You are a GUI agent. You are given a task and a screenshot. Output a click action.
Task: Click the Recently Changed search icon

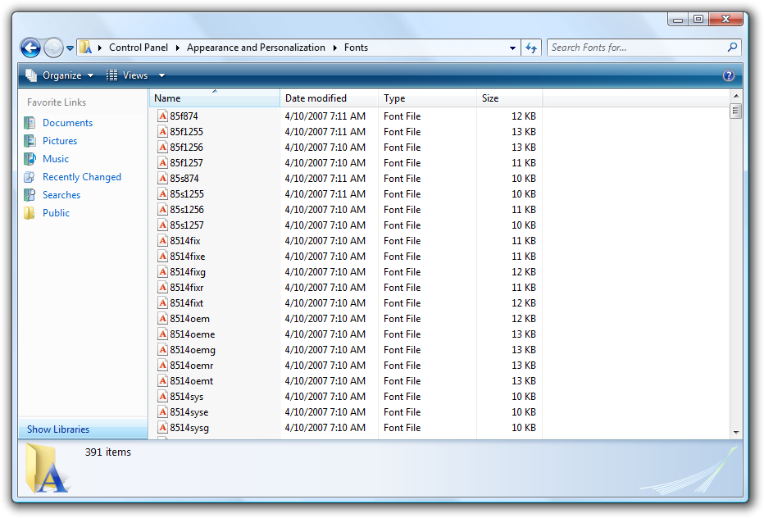[x=30, y=177]
